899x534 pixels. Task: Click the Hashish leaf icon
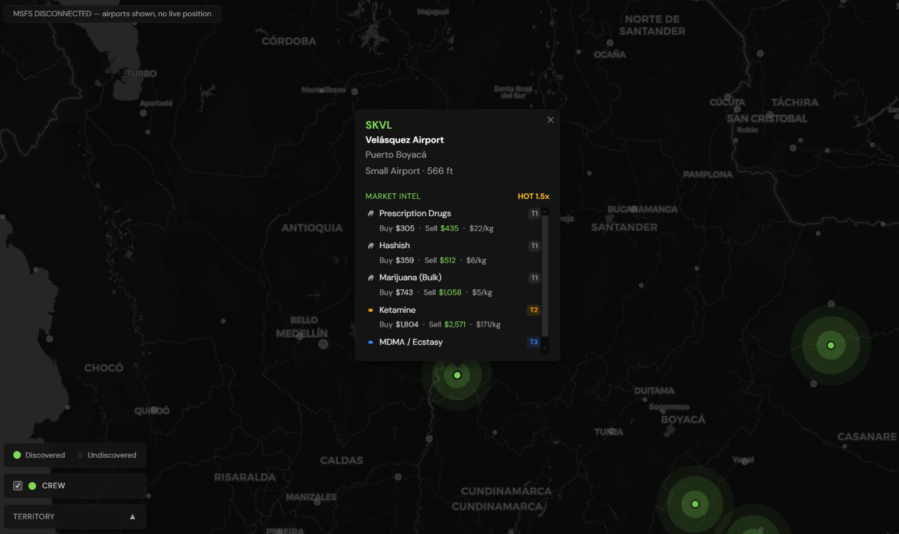[x=371, y=246]
